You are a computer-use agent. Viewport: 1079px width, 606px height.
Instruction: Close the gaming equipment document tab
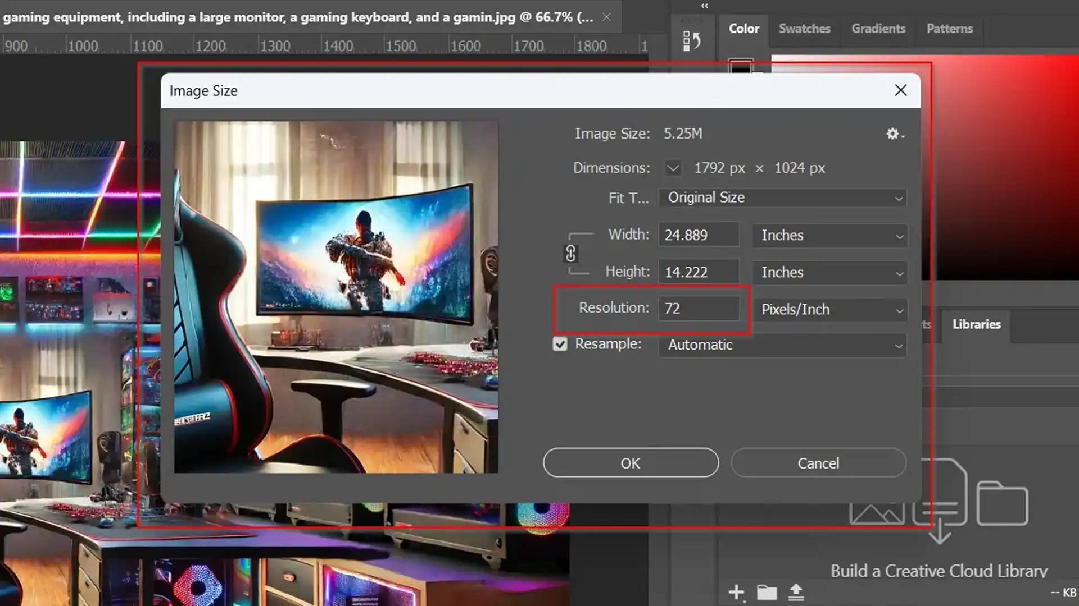pyautogui.click(x=607, y=17)
